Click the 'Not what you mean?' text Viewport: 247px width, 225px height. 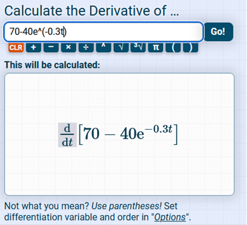pos(47,206)
